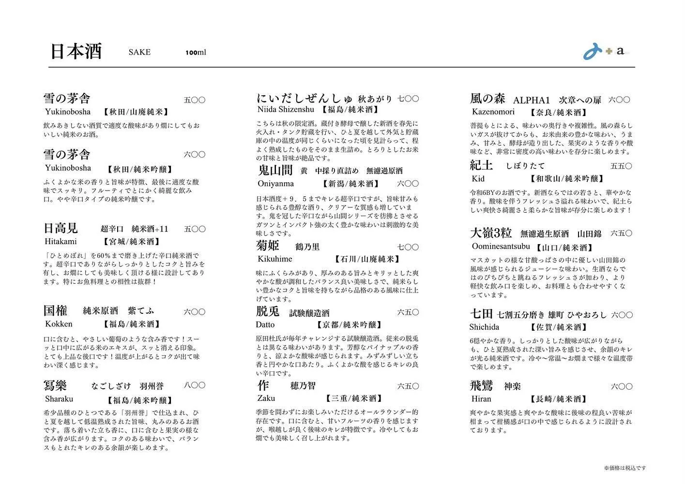
Task: Click the 六五〇 price for 脱兎
Action: (x=408, y=312)
